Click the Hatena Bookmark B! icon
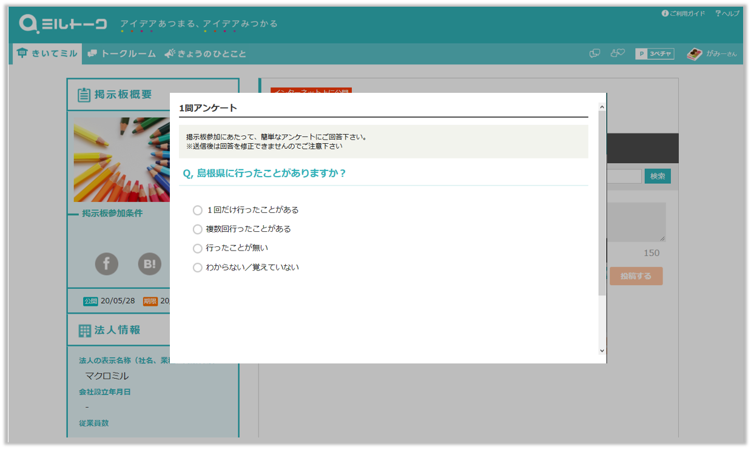The height and width of the screenshot is (449, 751). (150, 263)
